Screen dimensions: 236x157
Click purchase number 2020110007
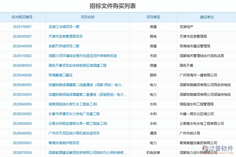pyautogui.click(x=23, y=27)
